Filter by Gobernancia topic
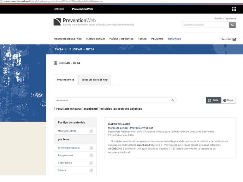Image resolution: width=243 pixels, height=182 pixels. (65, 163)
